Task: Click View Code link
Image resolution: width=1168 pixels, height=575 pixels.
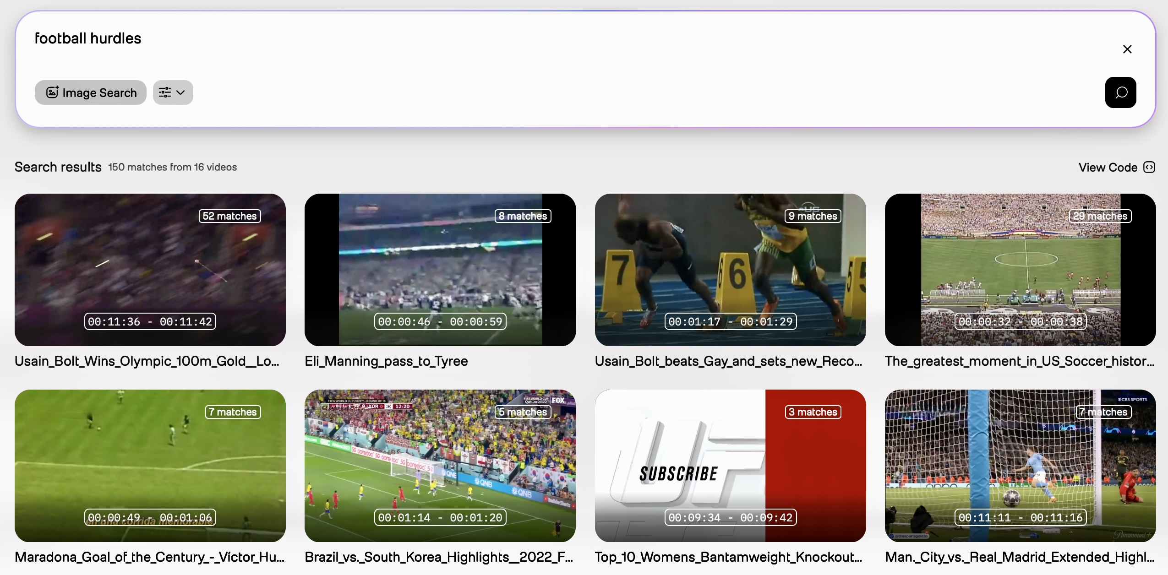Action: tap(1108, 167)
